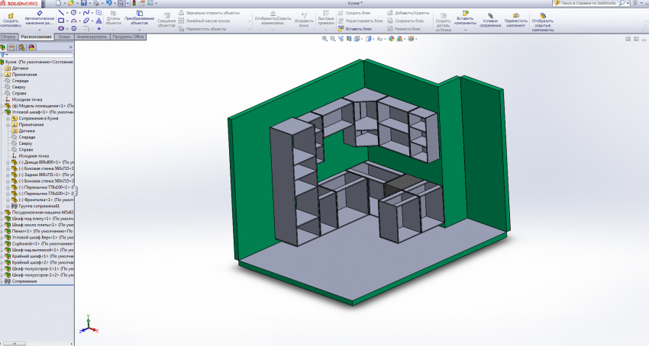The width and height of the screenshot is (649, 346).
Task: Click the Save diskette icon
Action: (84, 3)
